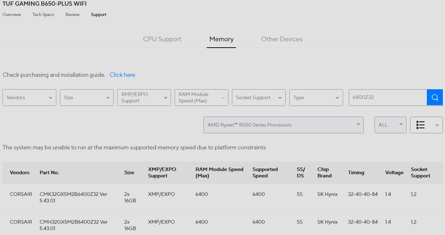
Task: Click the blue search magnifier icon
Action: click(435, 97)
